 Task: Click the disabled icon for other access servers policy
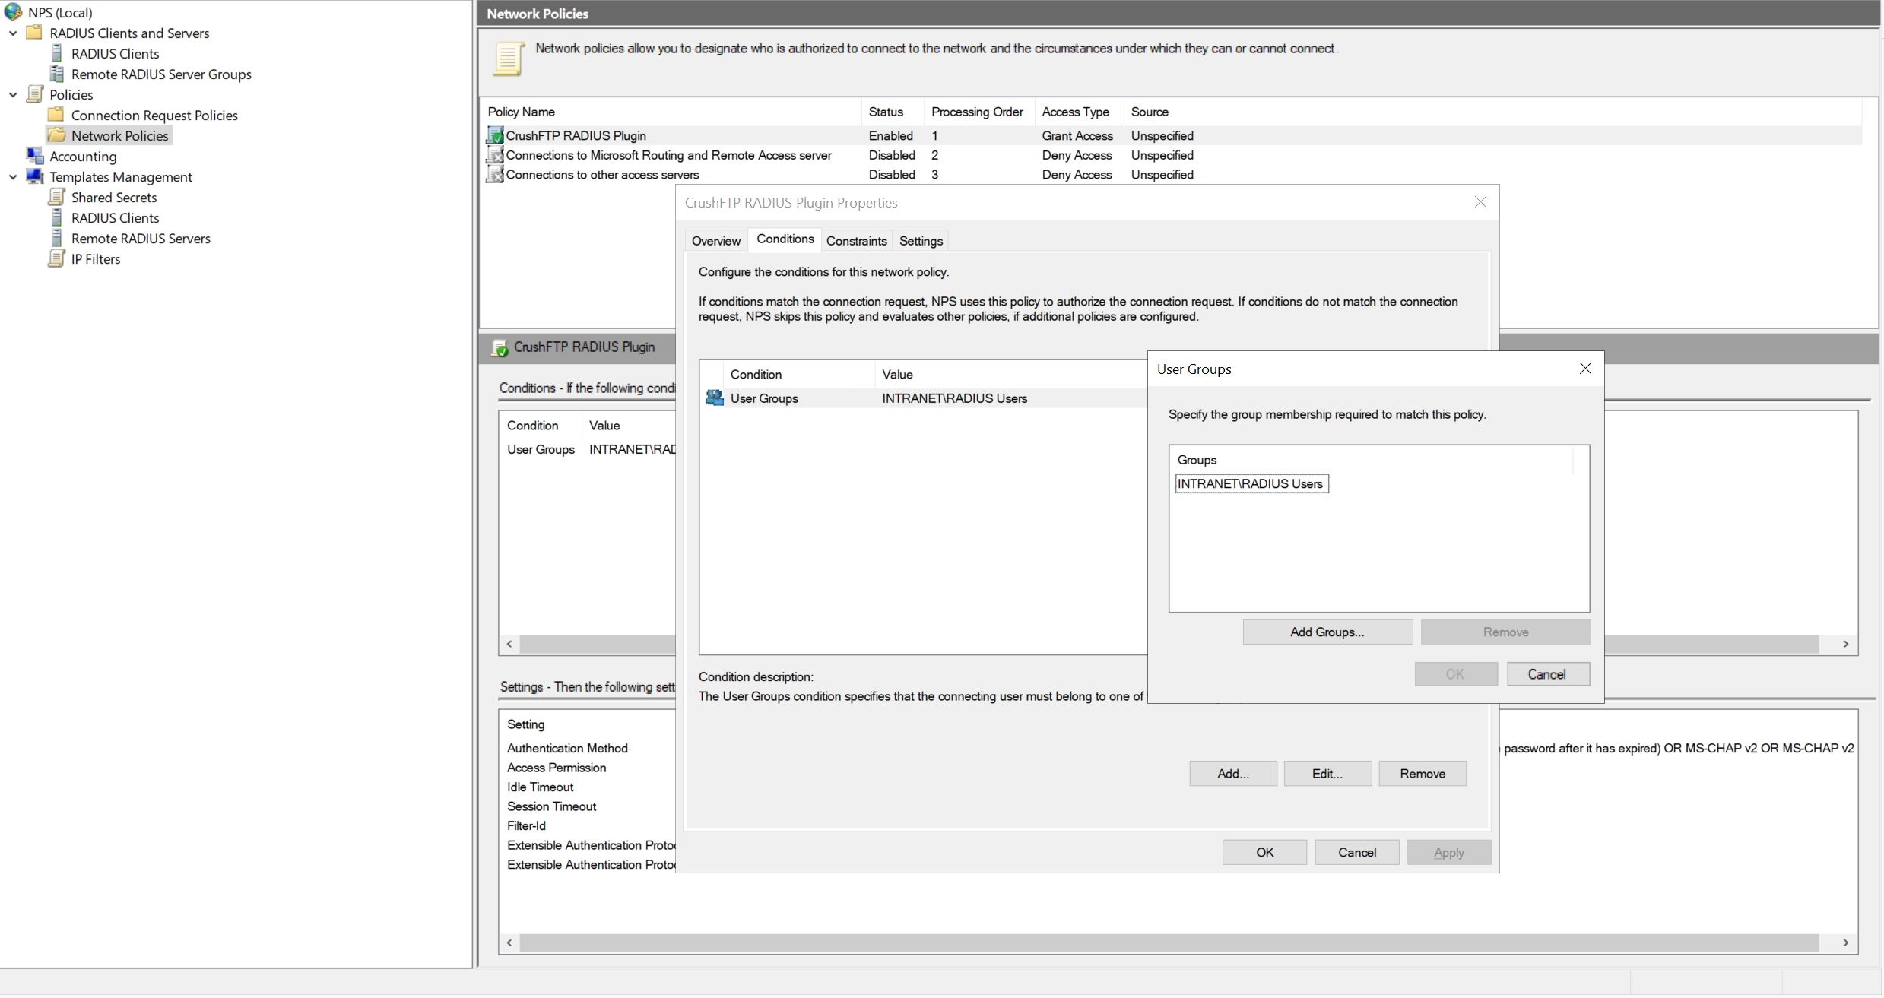496,174
